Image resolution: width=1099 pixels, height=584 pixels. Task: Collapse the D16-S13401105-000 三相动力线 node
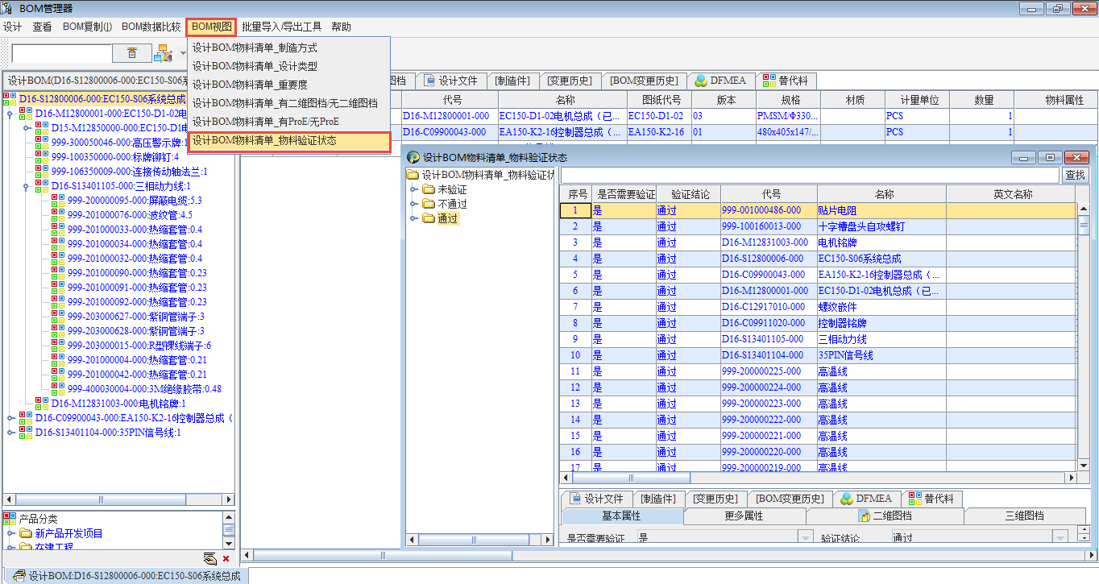coord(27,186)
